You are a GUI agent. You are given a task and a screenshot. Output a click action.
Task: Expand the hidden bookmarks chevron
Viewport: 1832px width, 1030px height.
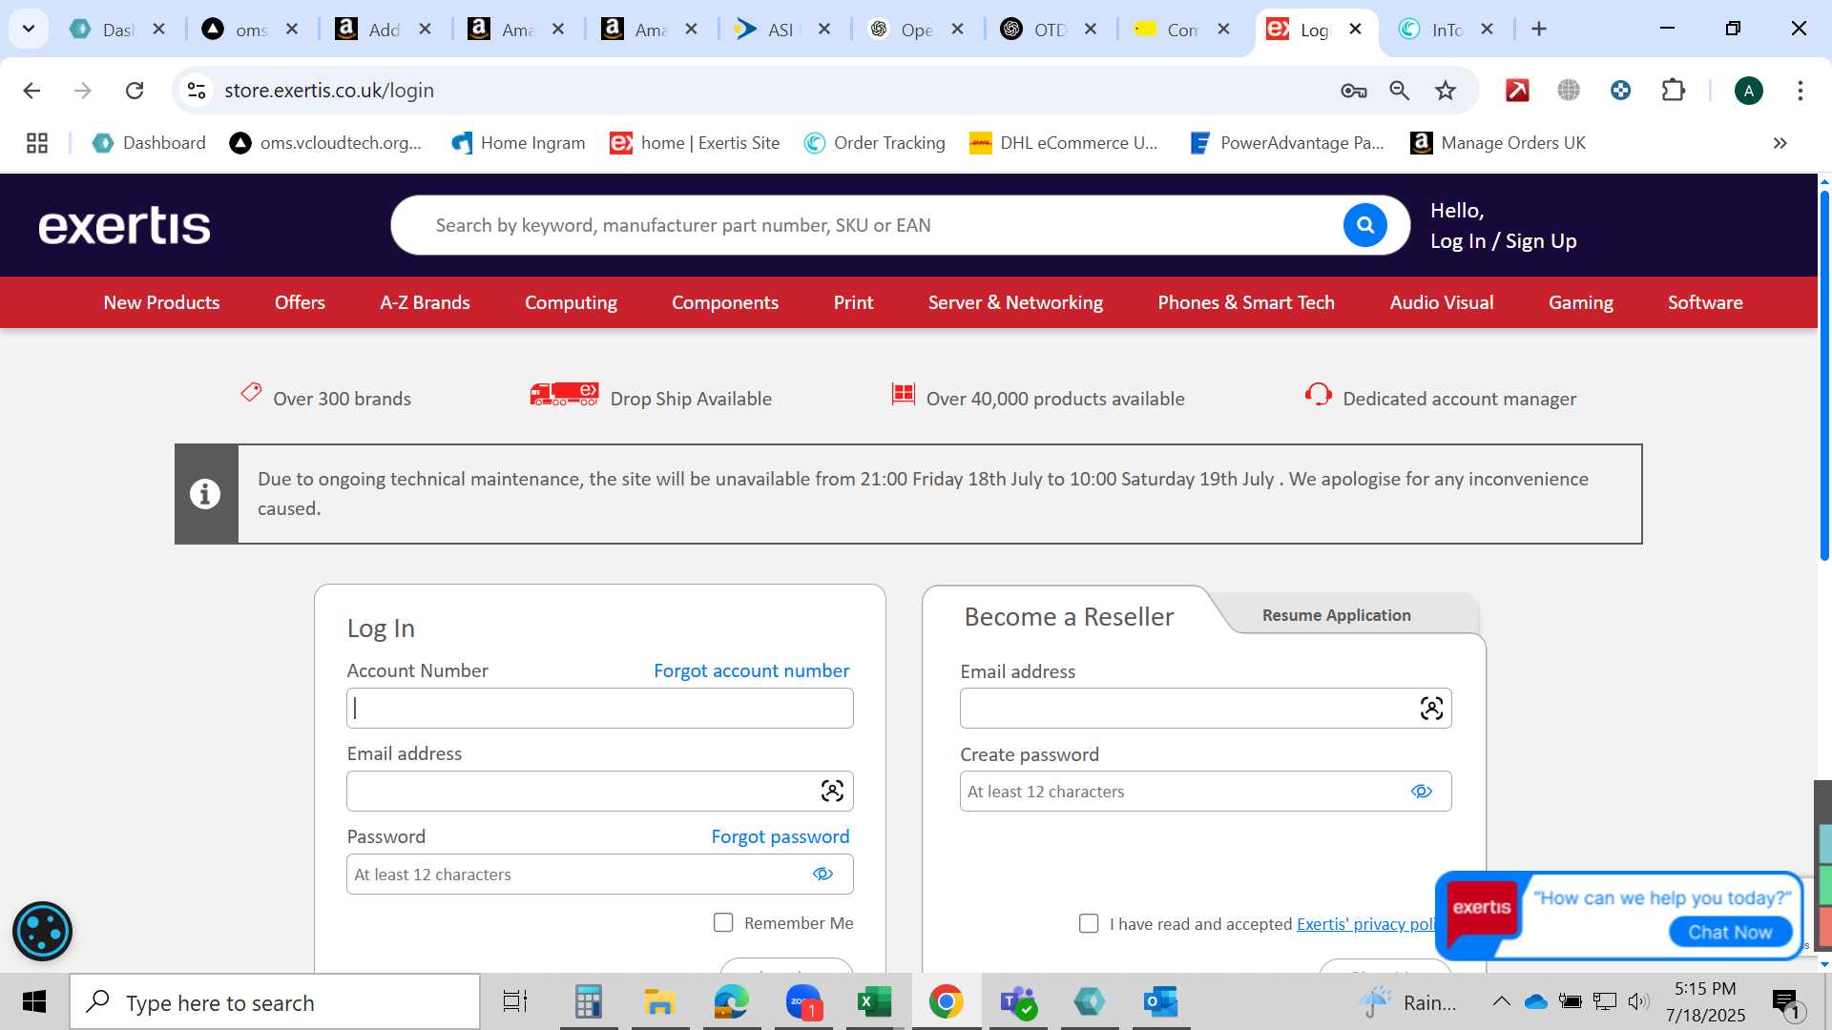click(x=1780, y=143)
